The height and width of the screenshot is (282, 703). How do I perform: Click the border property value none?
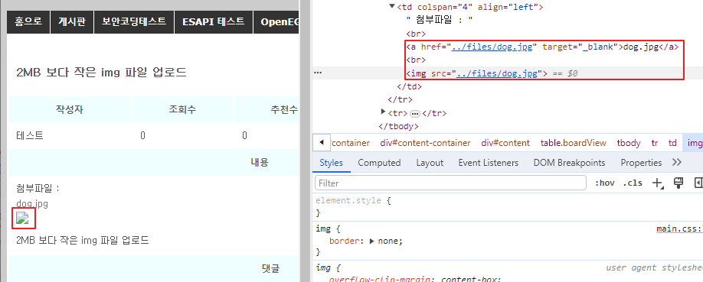click(x=389, y=241)
